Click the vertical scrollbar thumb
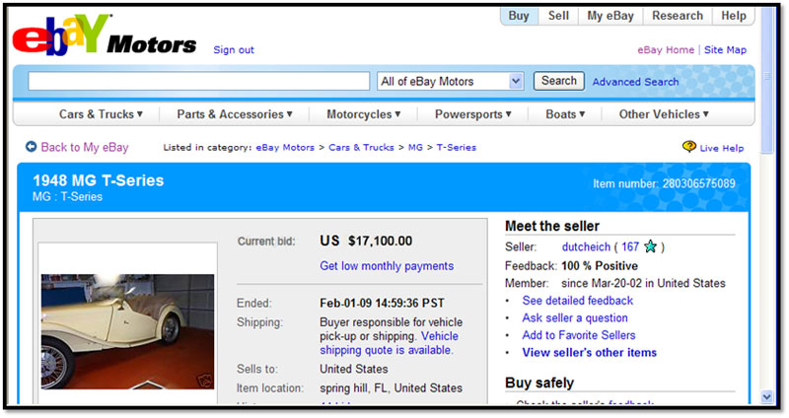Screen dimensions: 789x418 click(x=767, y=80)
